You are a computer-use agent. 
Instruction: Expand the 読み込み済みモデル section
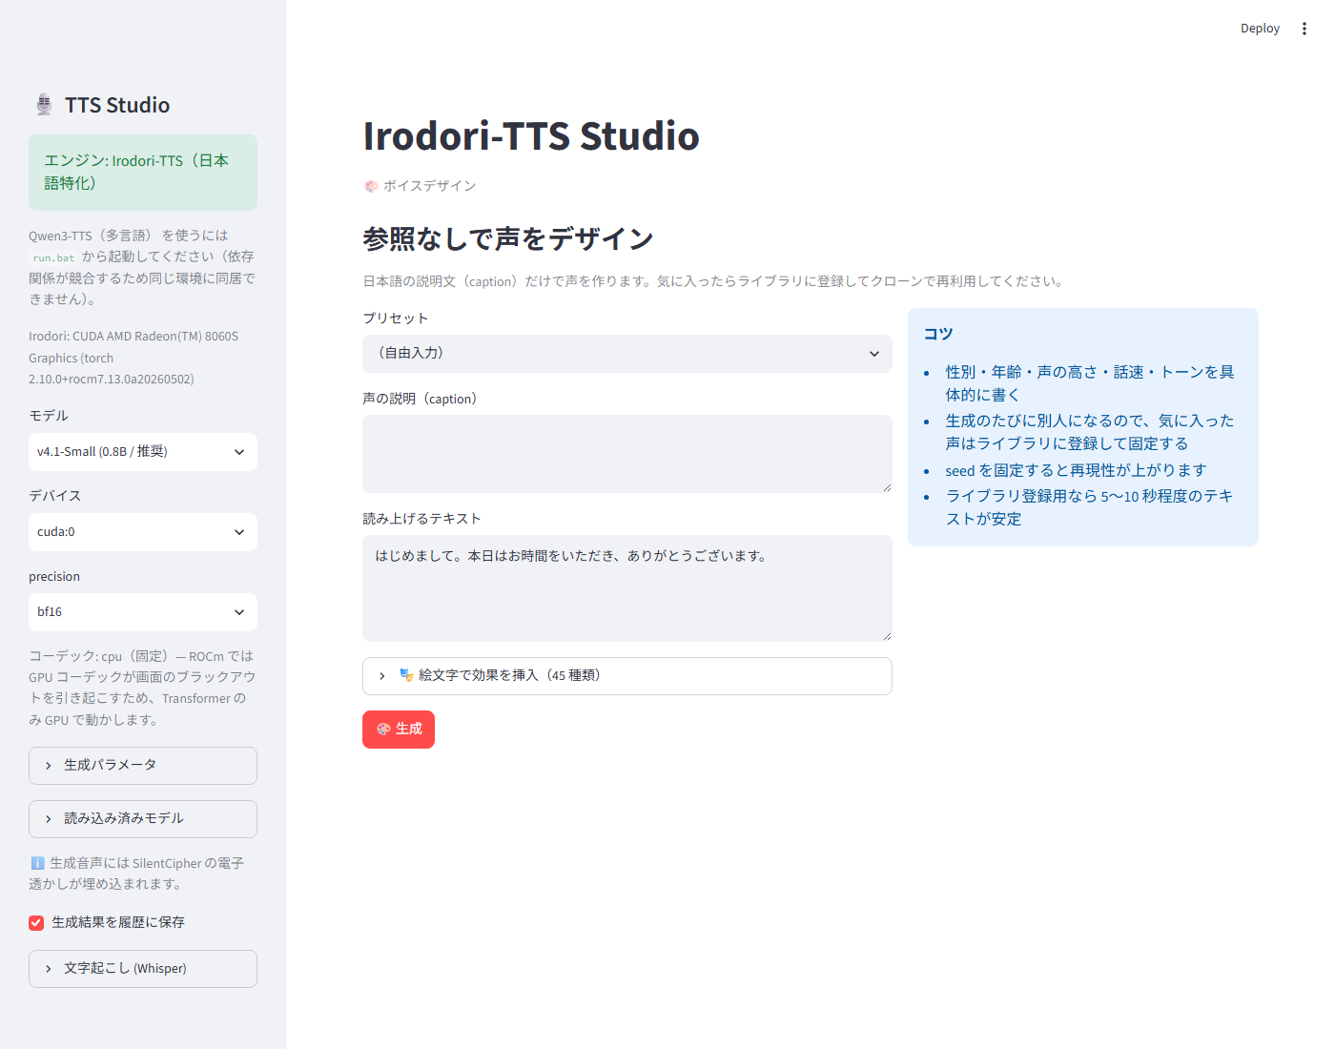143,819
